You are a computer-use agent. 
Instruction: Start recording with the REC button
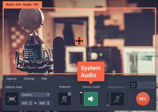(x=143, y=99)
